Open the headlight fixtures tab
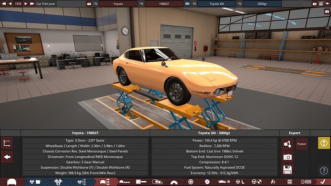 click(157, 182)
